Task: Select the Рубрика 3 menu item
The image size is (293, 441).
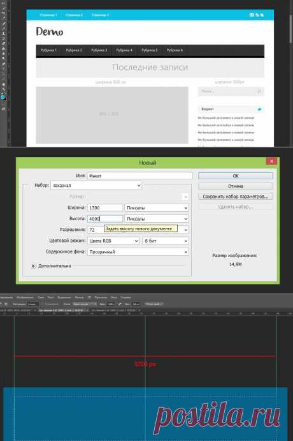Action: pyautogui.click(x=99, y=50)
